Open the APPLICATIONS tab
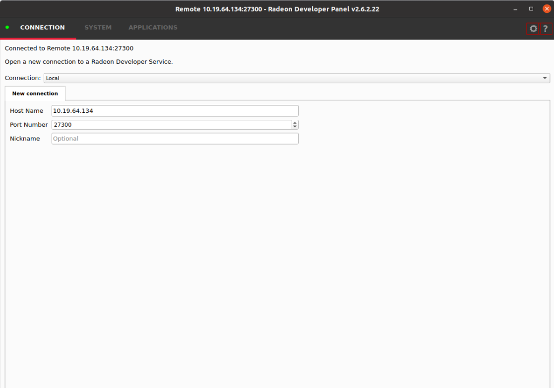The width and height of the screenshot is (554, 388). (x=152, y=27)
